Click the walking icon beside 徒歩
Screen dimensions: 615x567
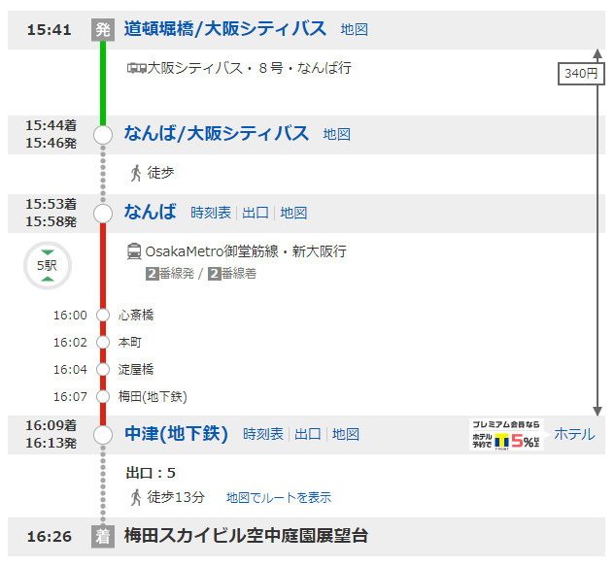pyautogui.click(x=136, y=173)
